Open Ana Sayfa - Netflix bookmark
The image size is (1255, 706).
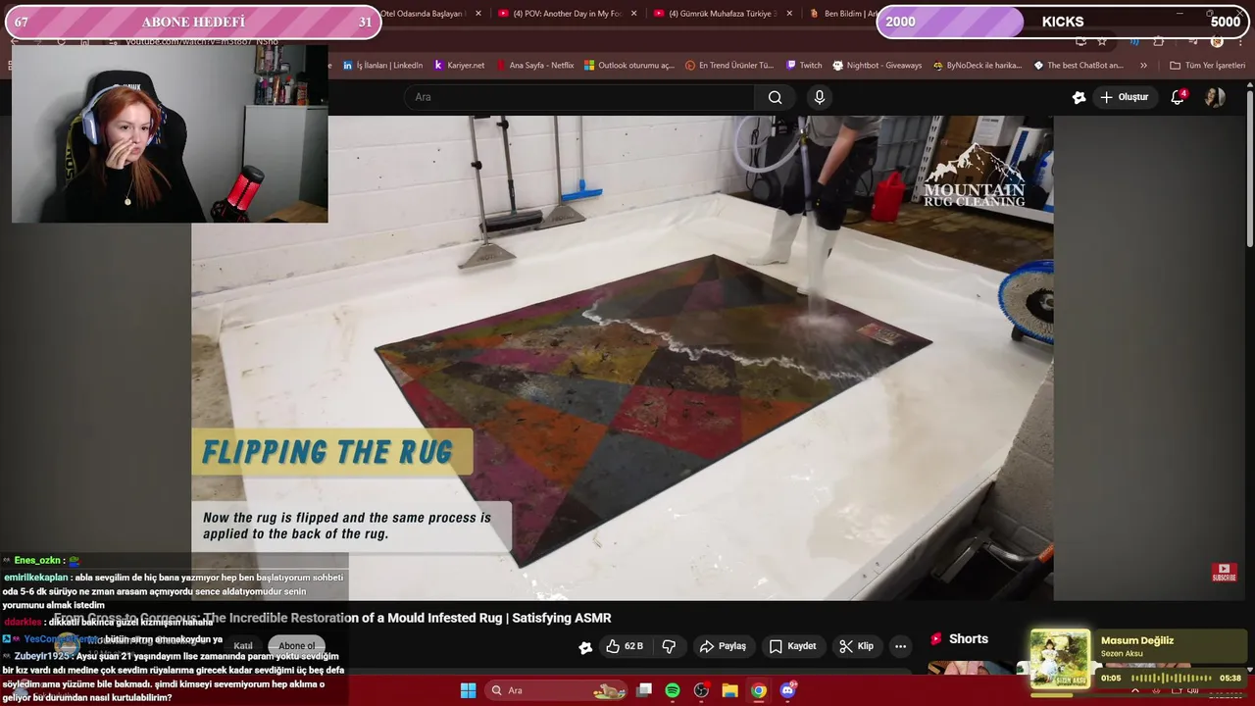tap(534, 66)
